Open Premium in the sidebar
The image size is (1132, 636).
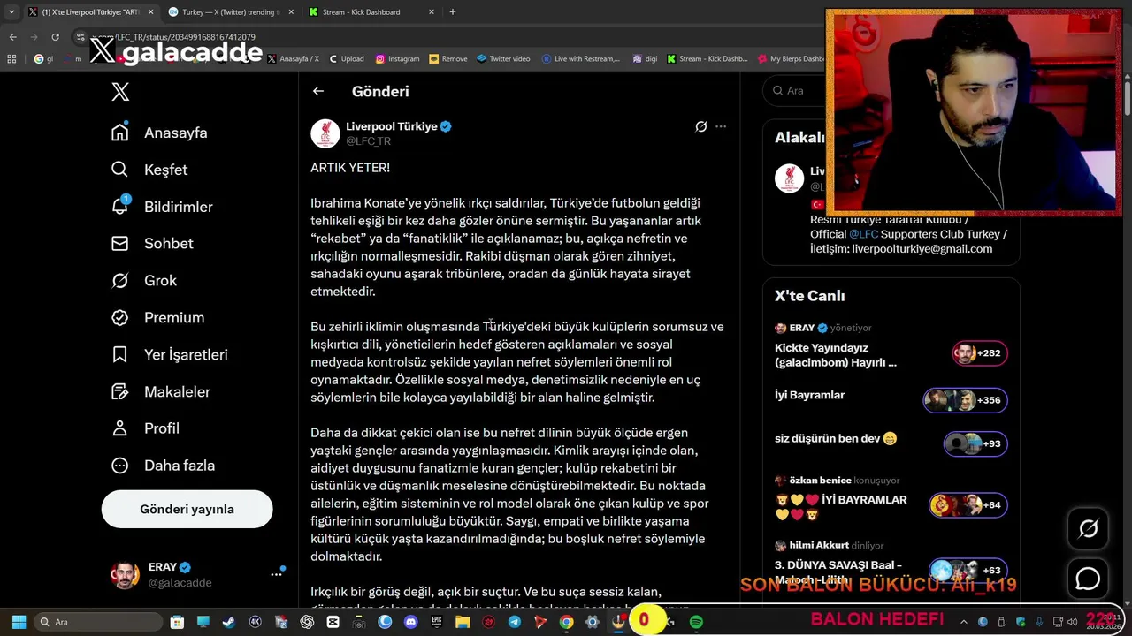pyautogui.click(x=157, y=318)
